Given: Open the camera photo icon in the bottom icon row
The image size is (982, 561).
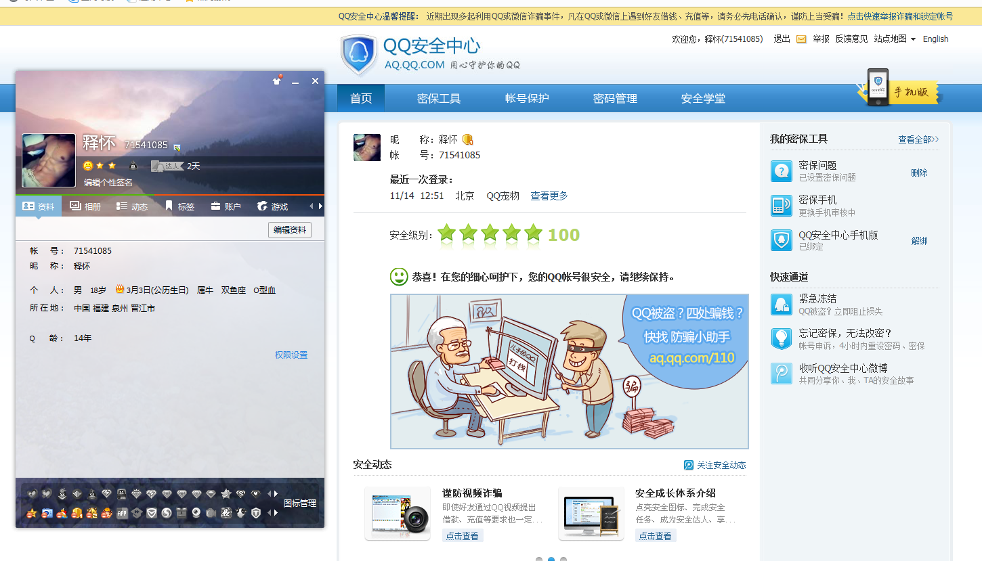Looking at the screenshot, I should click(x=47, y=513).
